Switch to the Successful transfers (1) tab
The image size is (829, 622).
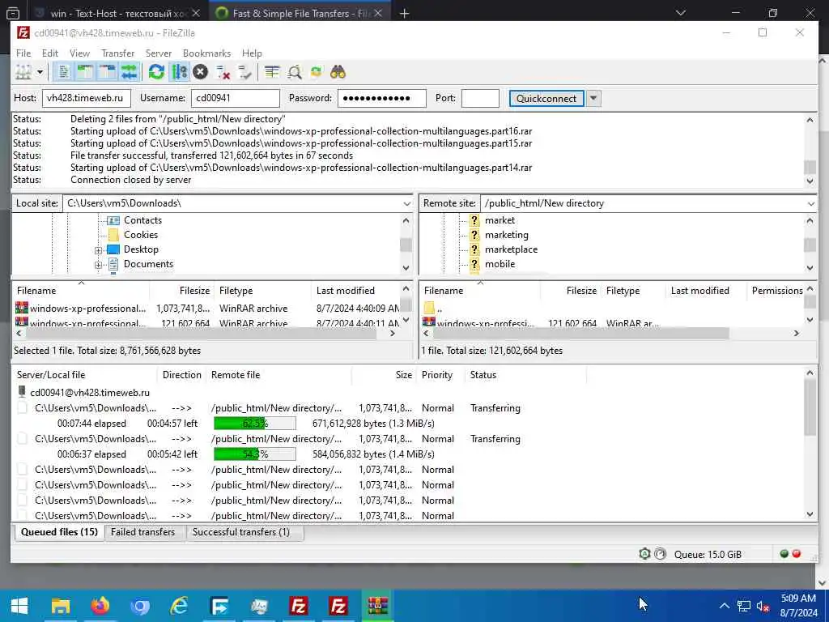click(241, 532)
